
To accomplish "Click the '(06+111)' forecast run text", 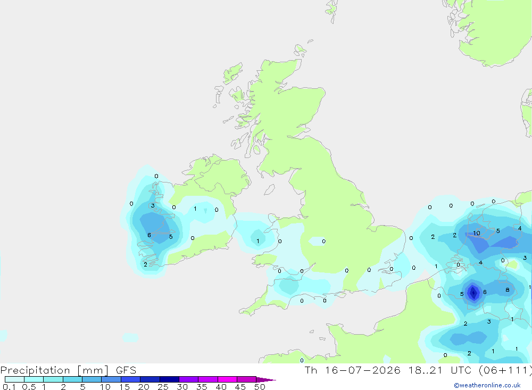I will pos(505,370).
